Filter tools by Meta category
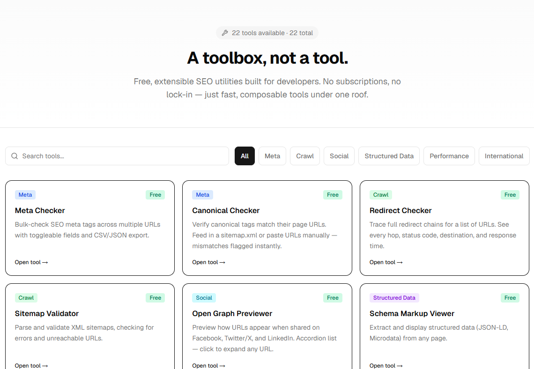This screenshot has height=369, width=534. [x=273, y=156]
